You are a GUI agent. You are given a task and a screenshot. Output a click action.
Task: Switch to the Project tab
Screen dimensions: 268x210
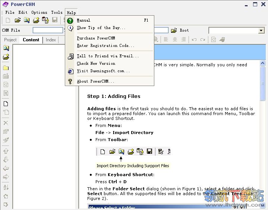point(10,40)
